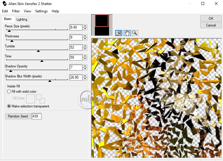Generate a new Random Seed
Image resolution: width=223 pixels, height=161 pixels.
pos(18,116)
